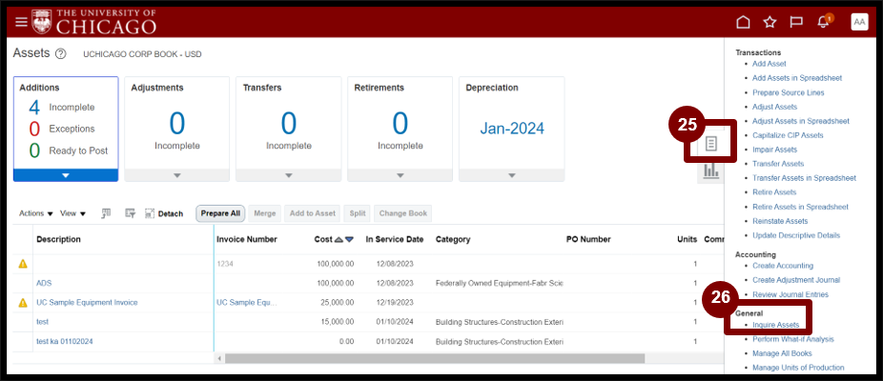Open notifications bell icon
This screenshot has width=883, height=381.
[x=823, y=22]
